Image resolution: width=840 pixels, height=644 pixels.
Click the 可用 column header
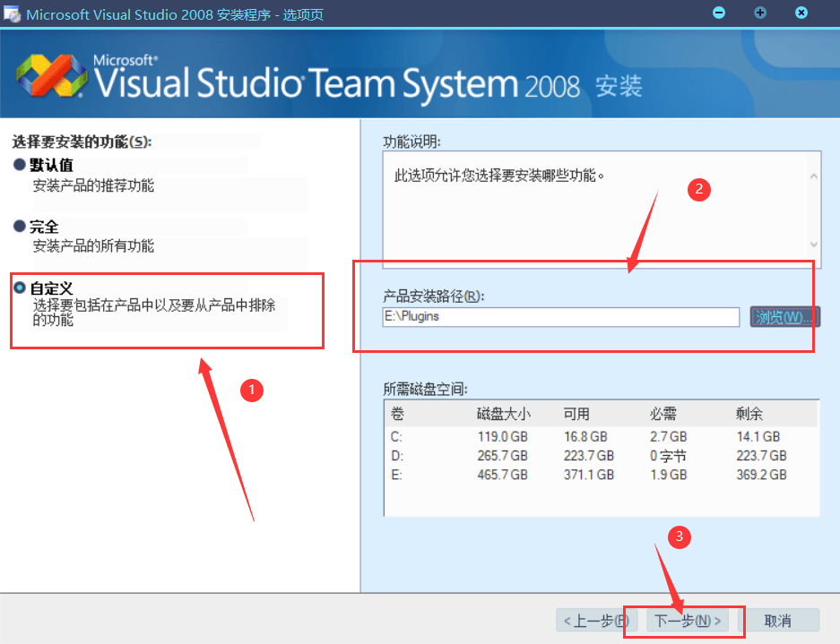(x=576, y=414)
